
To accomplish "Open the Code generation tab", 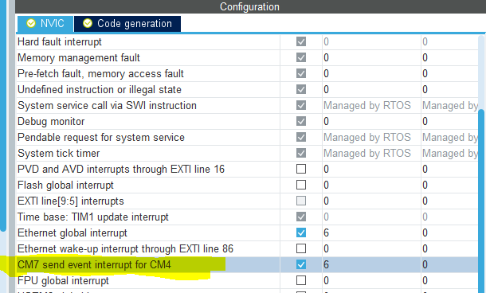I will pos(127,24).
